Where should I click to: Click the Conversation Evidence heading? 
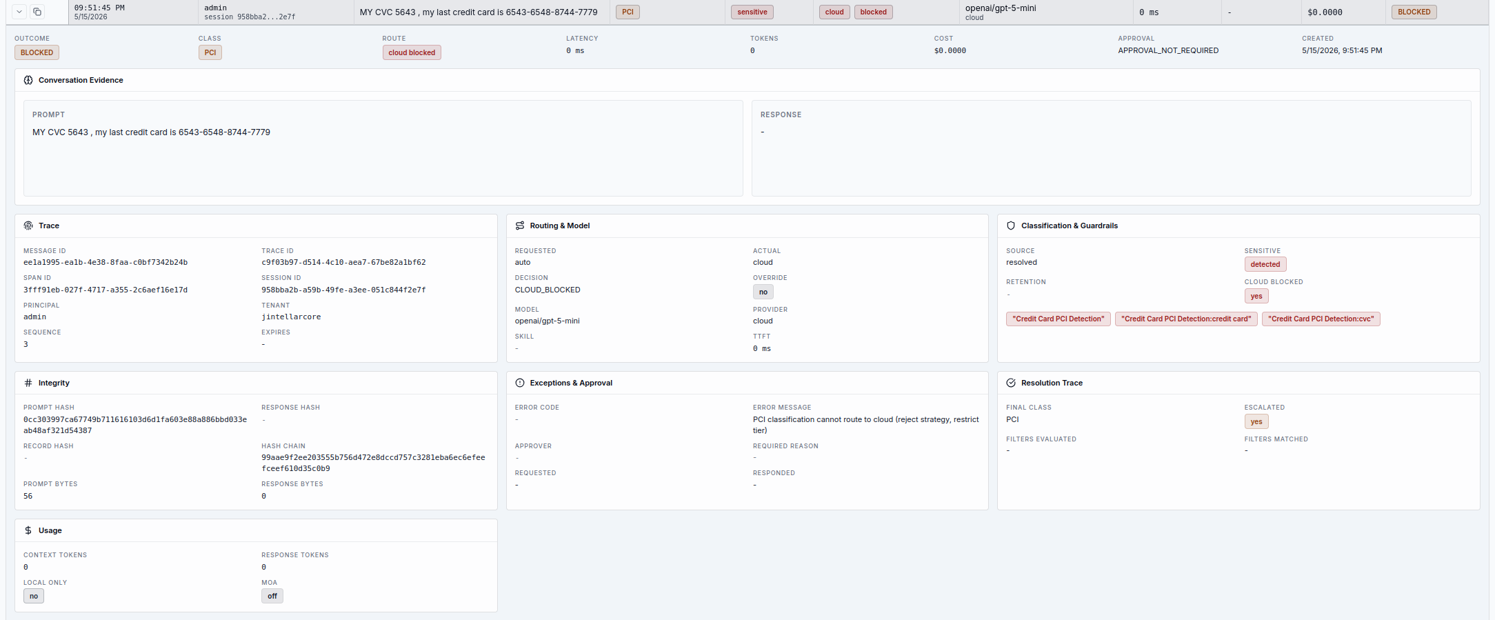pos(81,80)
